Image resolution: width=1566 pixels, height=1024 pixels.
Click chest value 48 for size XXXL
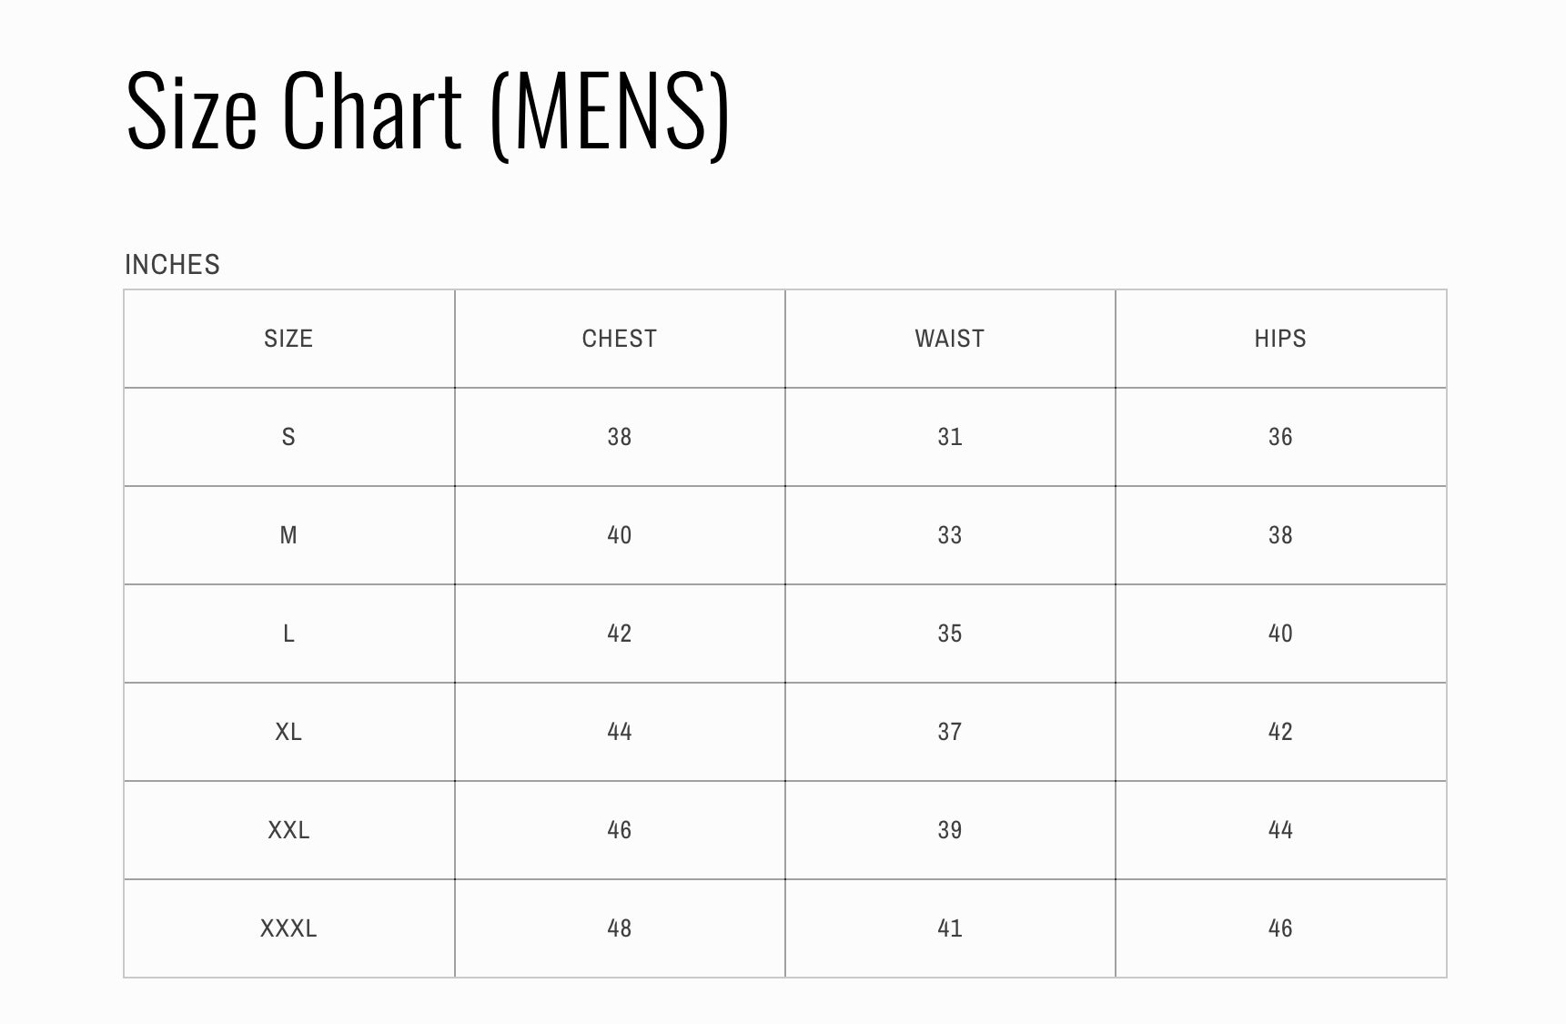(619, 928)
